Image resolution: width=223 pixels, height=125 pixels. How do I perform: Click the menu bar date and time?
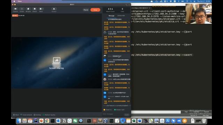pos(203,1)
